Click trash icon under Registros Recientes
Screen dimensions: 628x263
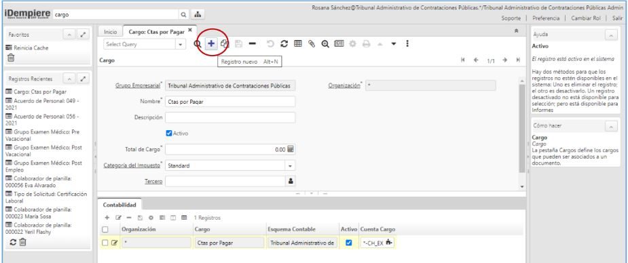(x=23, y=242)
